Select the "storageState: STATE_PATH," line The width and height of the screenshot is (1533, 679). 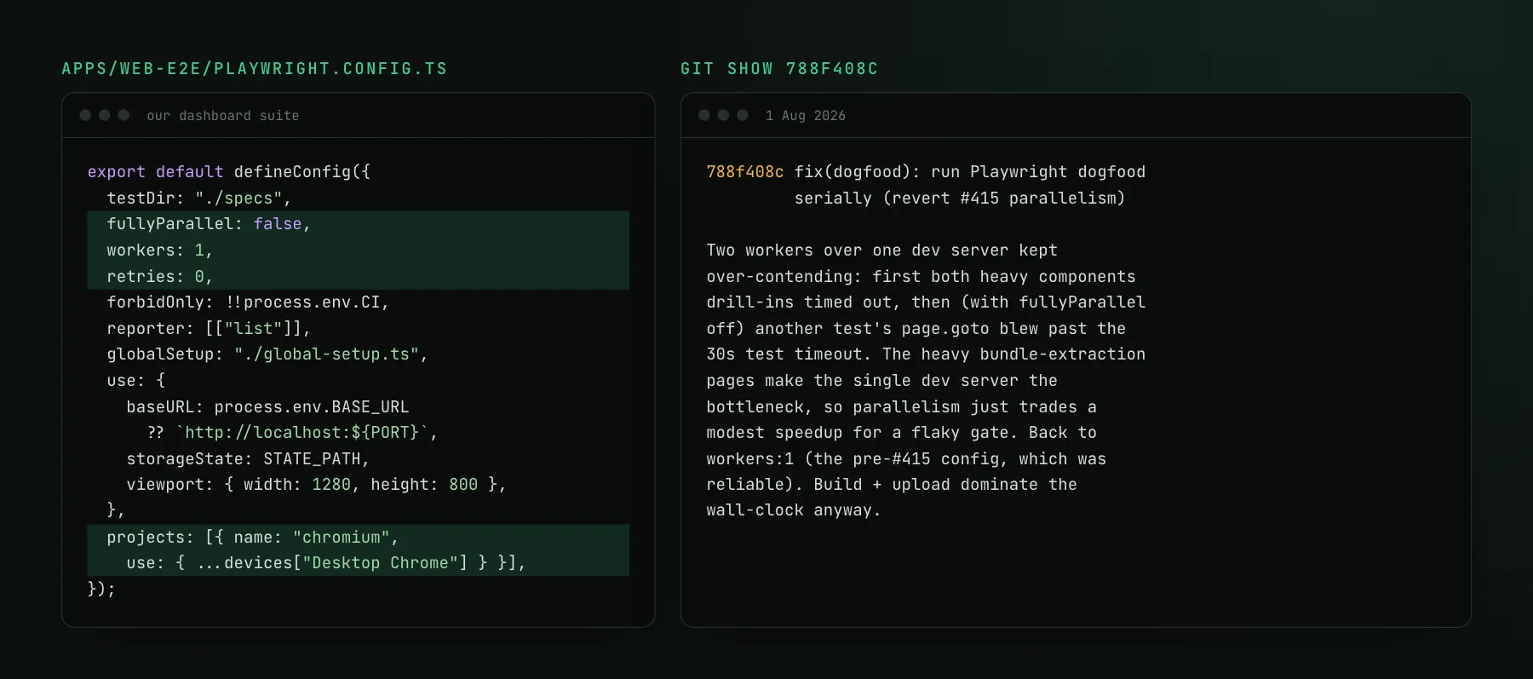pyautogui.click(x=248, y=459)
